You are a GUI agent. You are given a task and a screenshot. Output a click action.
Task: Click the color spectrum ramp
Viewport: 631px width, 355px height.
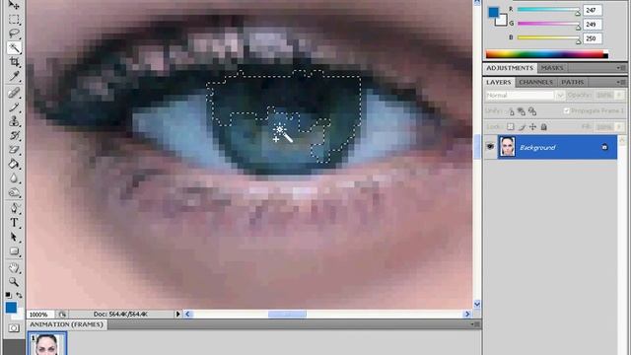coord(547,54)
